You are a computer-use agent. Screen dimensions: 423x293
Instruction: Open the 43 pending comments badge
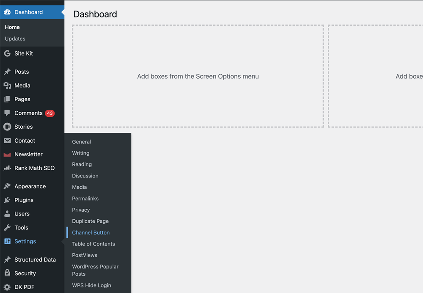coord(50,113)
